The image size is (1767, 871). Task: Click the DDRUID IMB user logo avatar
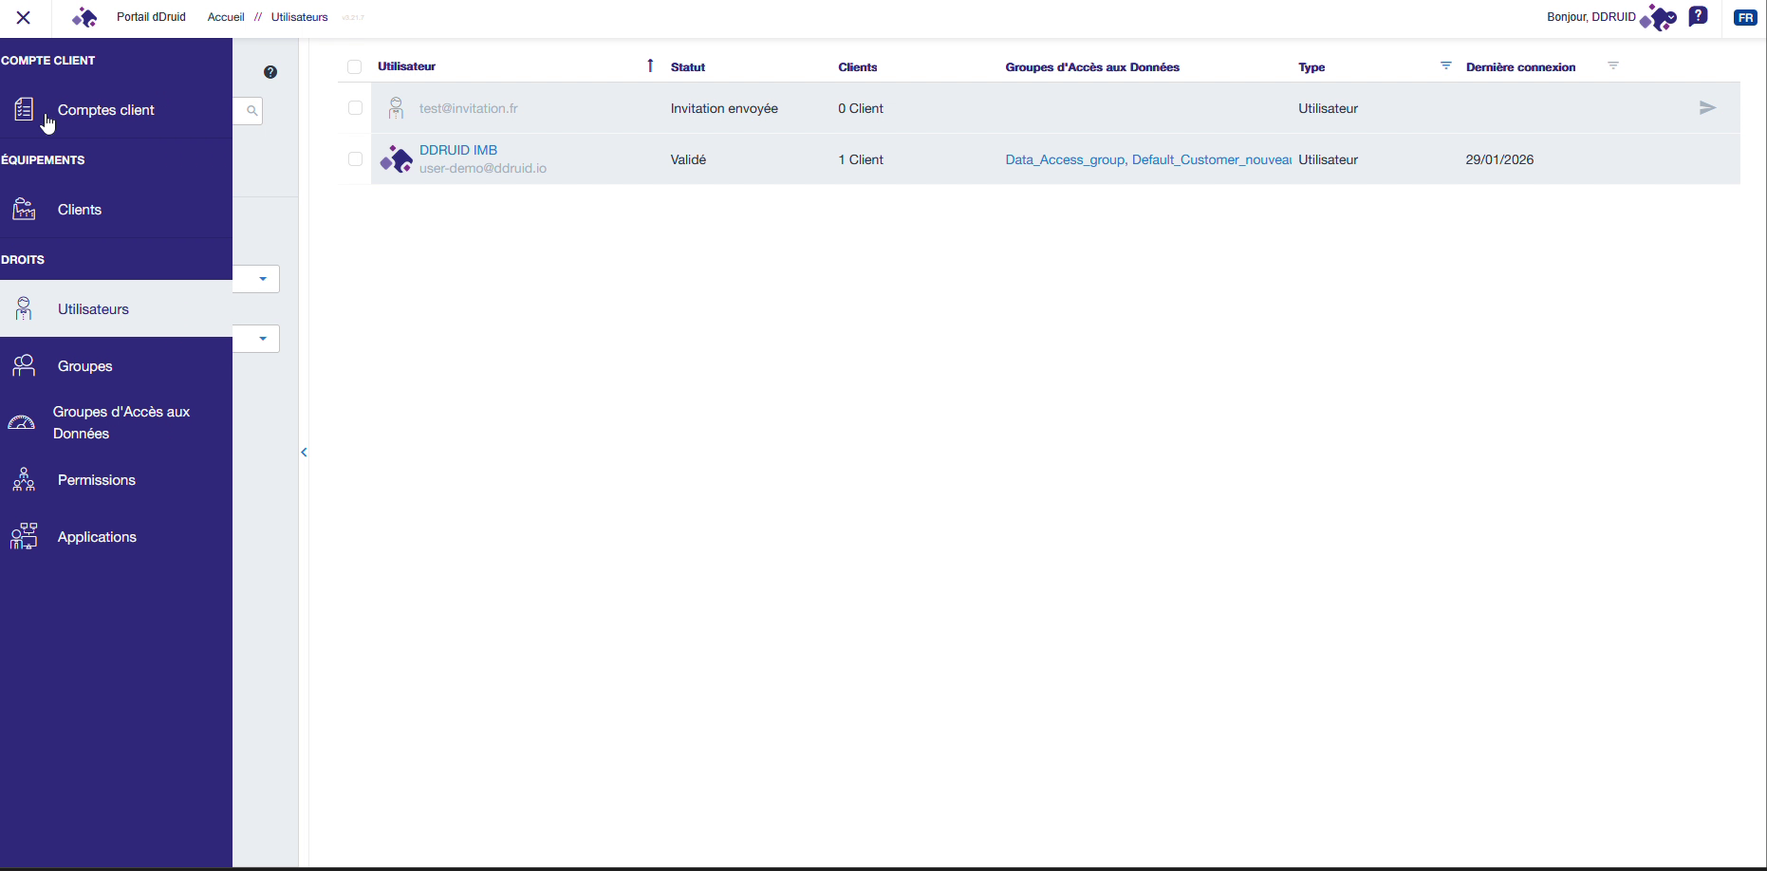(396, 159)
